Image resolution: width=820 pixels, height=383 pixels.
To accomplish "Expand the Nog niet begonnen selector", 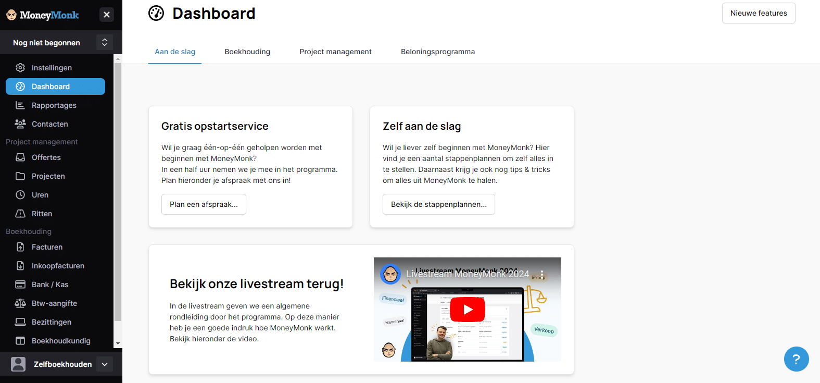I will coord(105,42).
